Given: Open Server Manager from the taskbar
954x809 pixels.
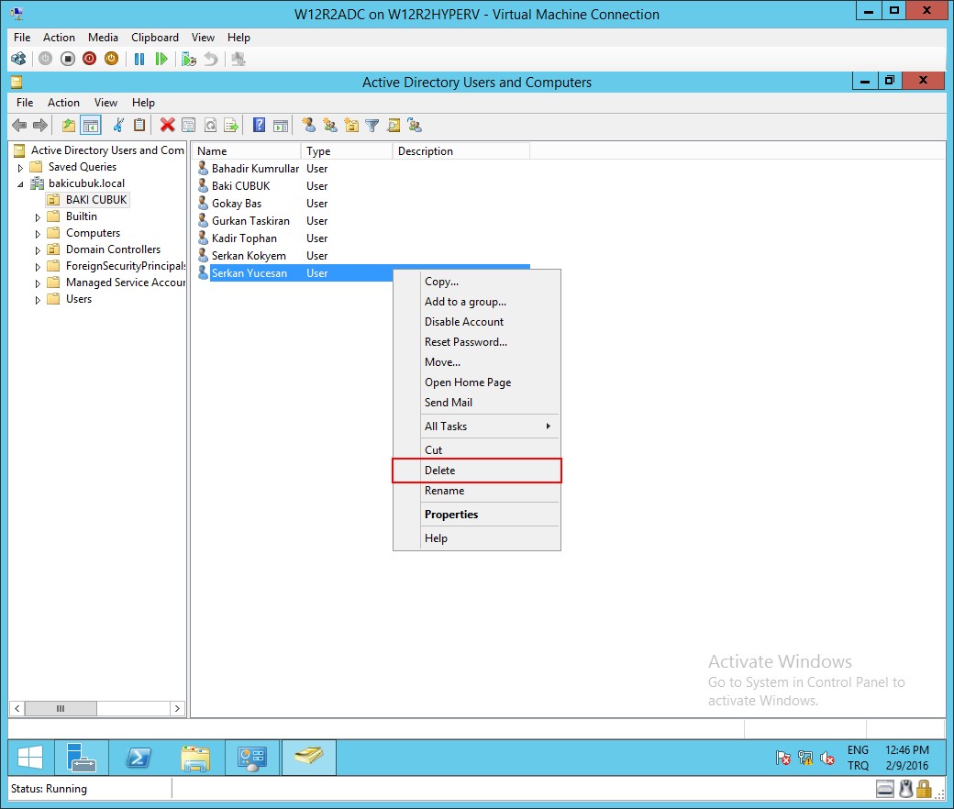Looking at the screenshot, I should (x=81, y=758).
